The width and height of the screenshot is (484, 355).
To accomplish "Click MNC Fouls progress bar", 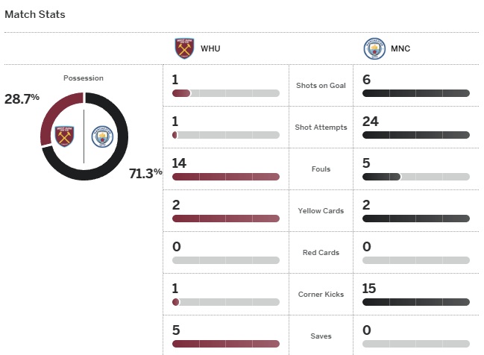I will [415, 177].
